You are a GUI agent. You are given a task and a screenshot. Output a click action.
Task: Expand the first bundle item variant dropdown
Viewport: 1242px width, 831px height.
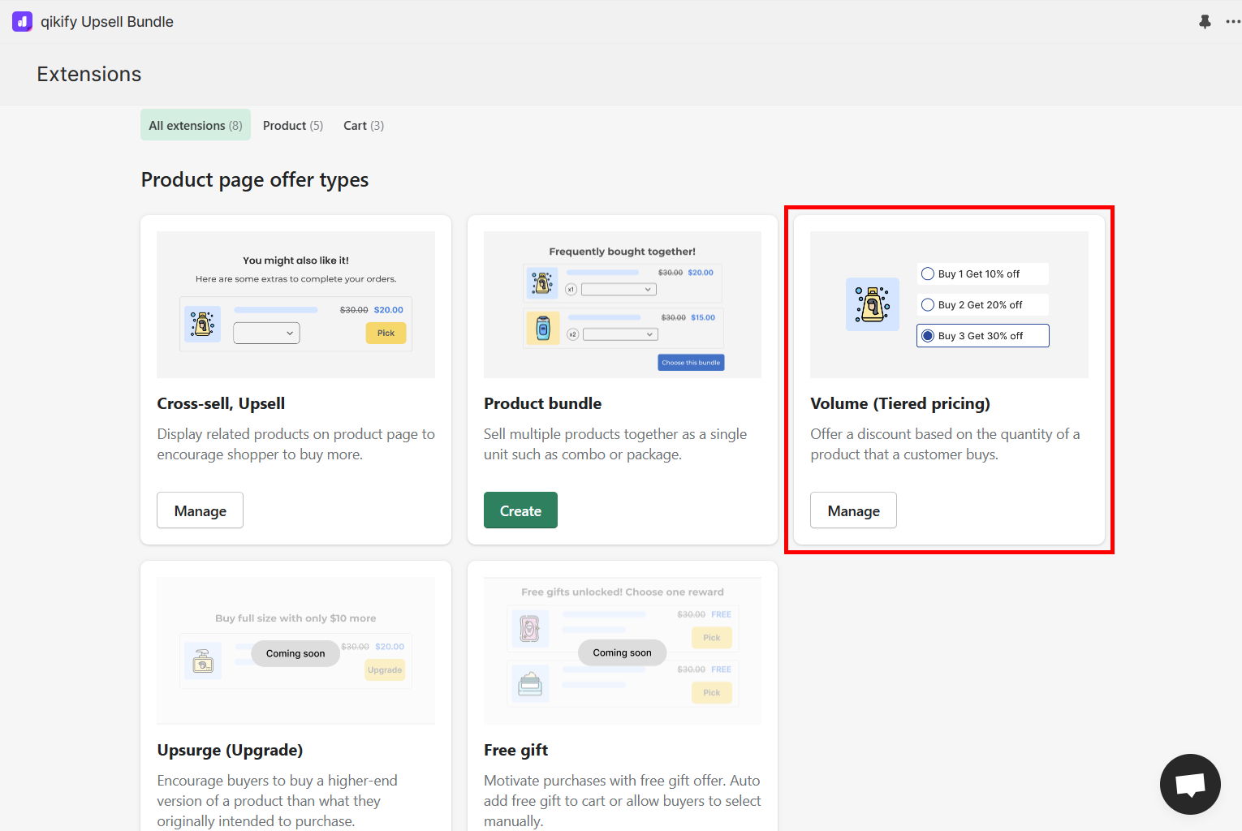(619, 290)
